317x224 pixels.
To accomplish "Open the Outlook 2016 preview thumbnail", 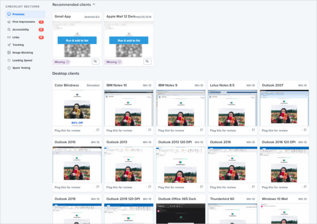I will point(232,165).
